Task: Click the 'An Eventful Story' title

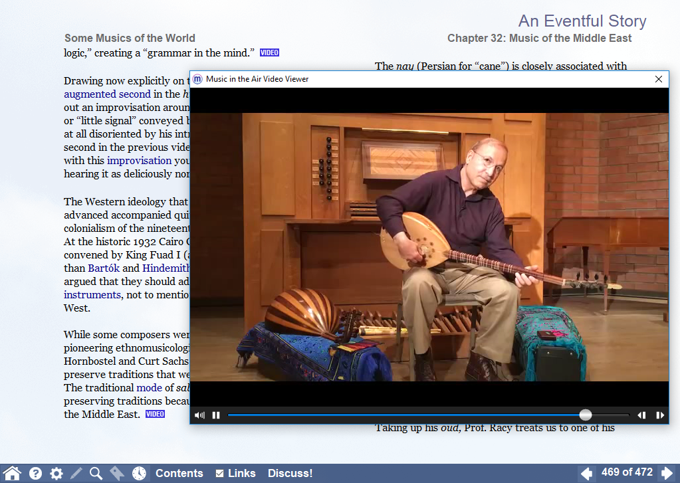Action: [582, 21]
